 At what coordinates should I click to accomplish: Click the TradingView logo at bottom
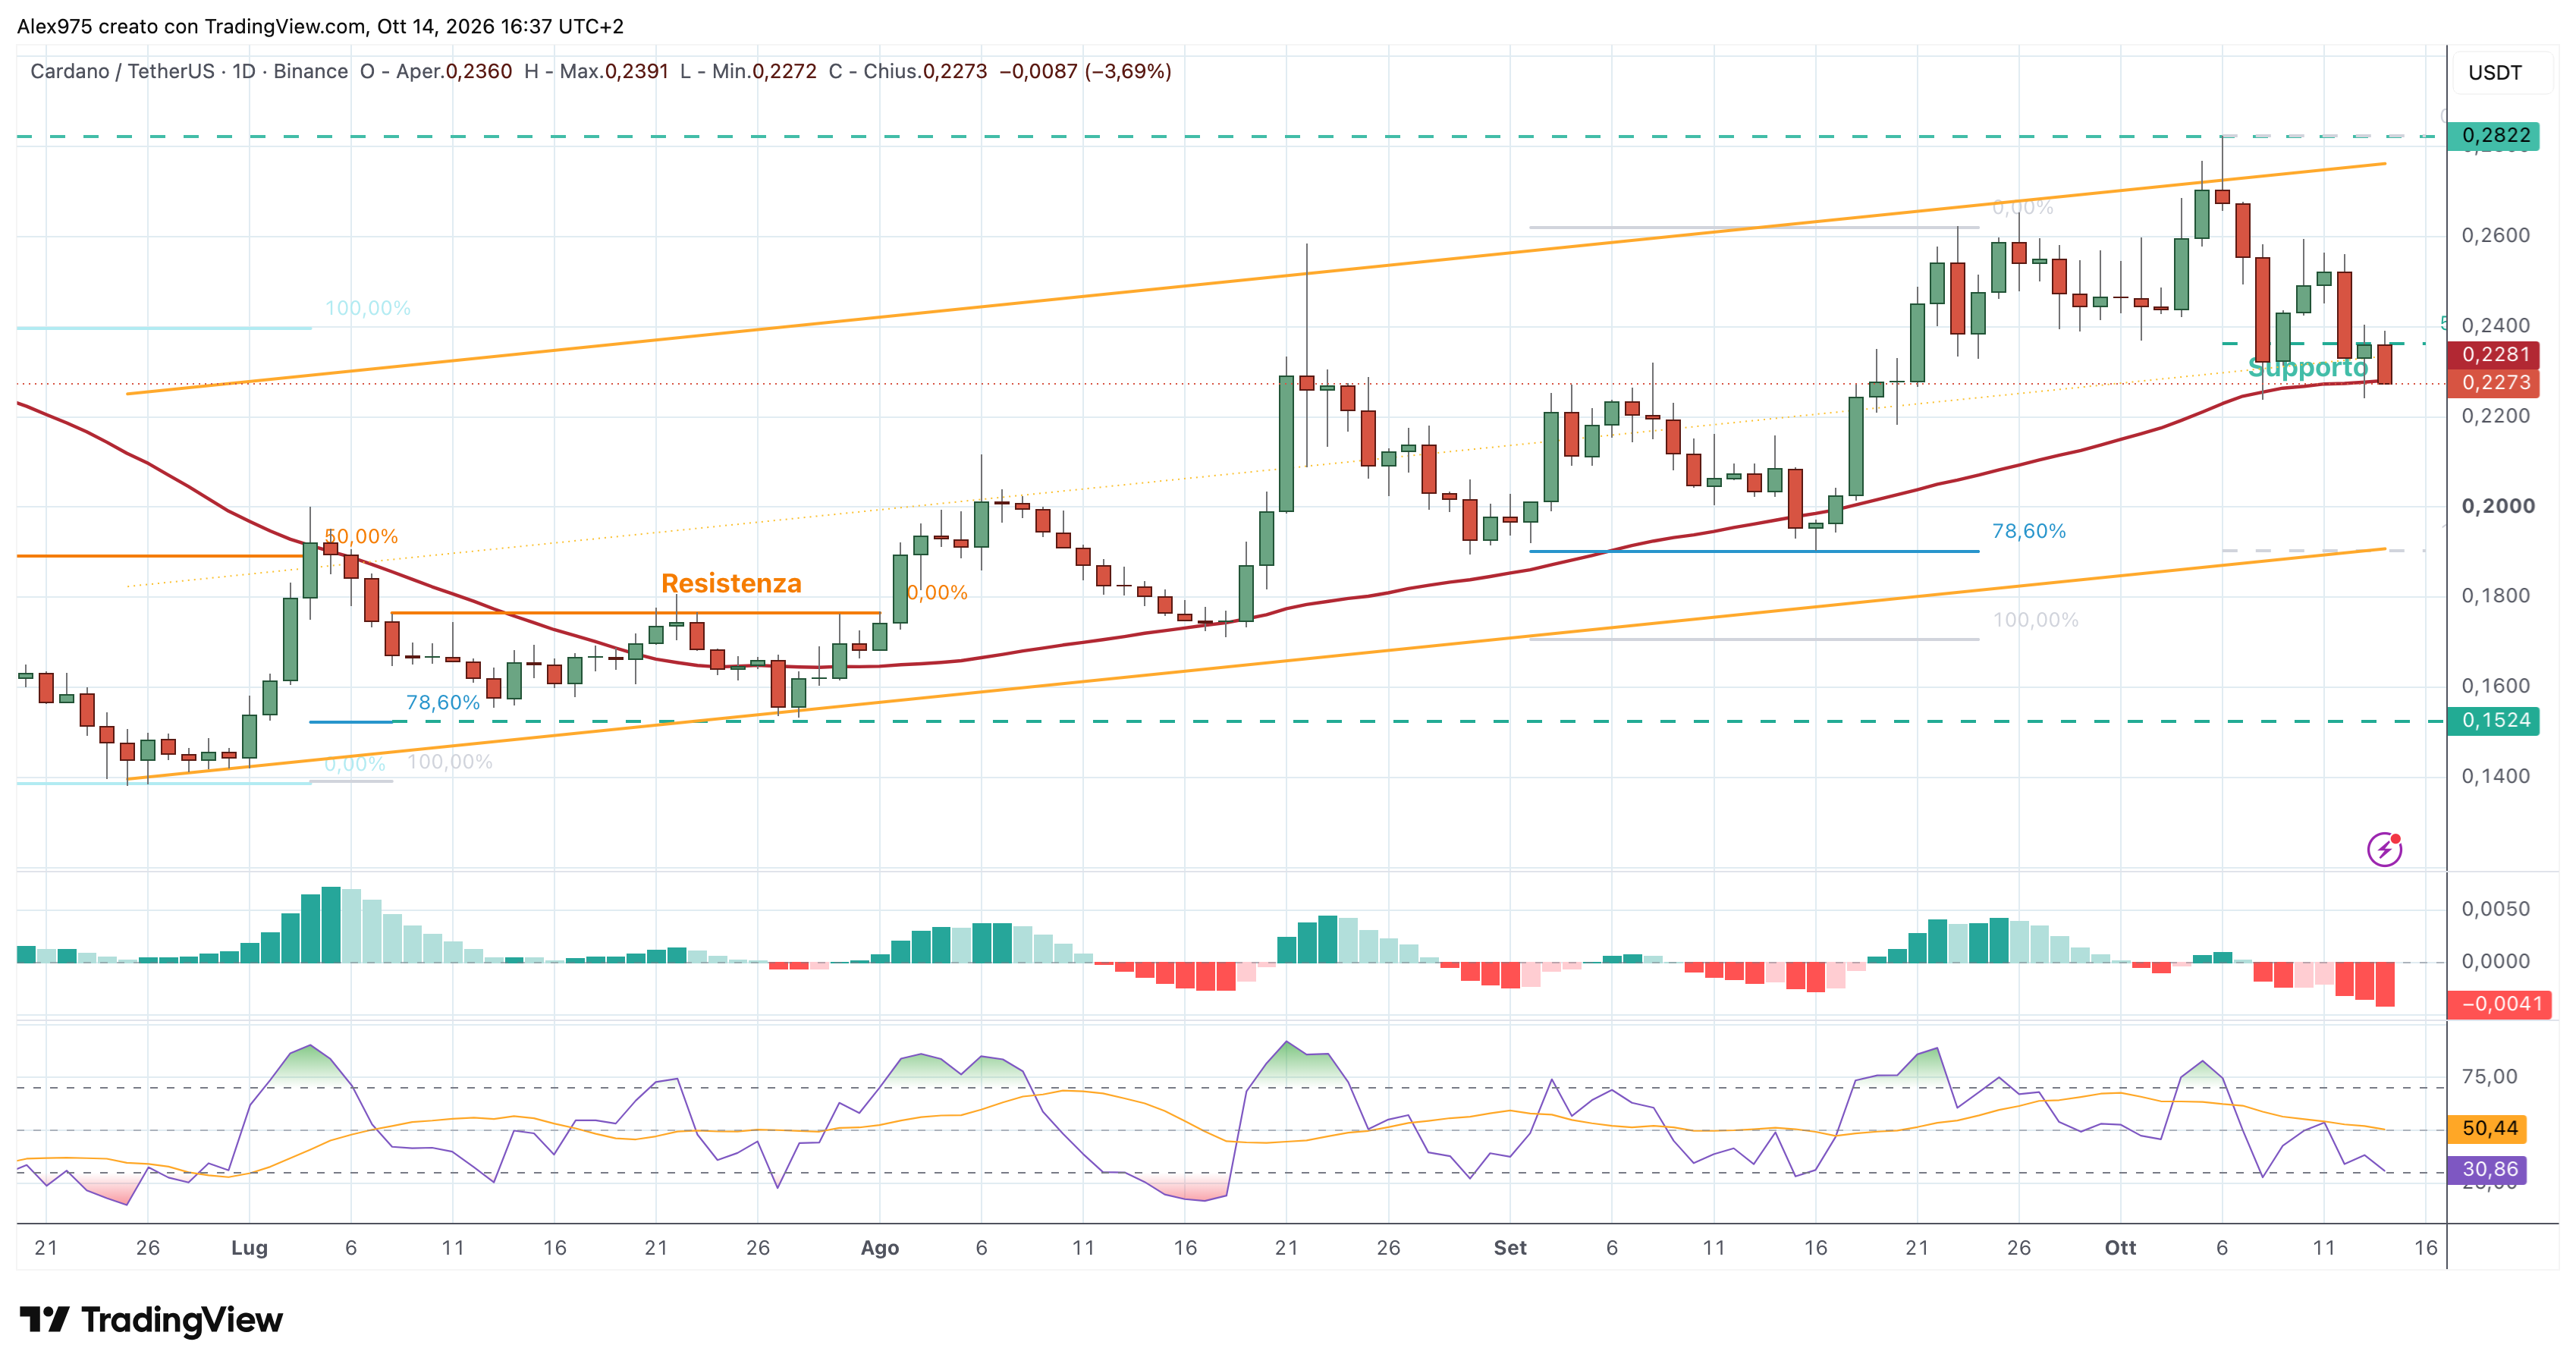click(x=151, y=1320)
